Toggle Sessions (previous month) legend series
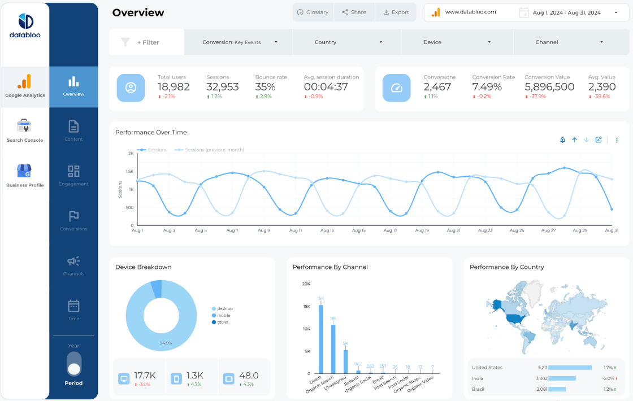Screen dimensions: 633x401 (x=209, y=150)
